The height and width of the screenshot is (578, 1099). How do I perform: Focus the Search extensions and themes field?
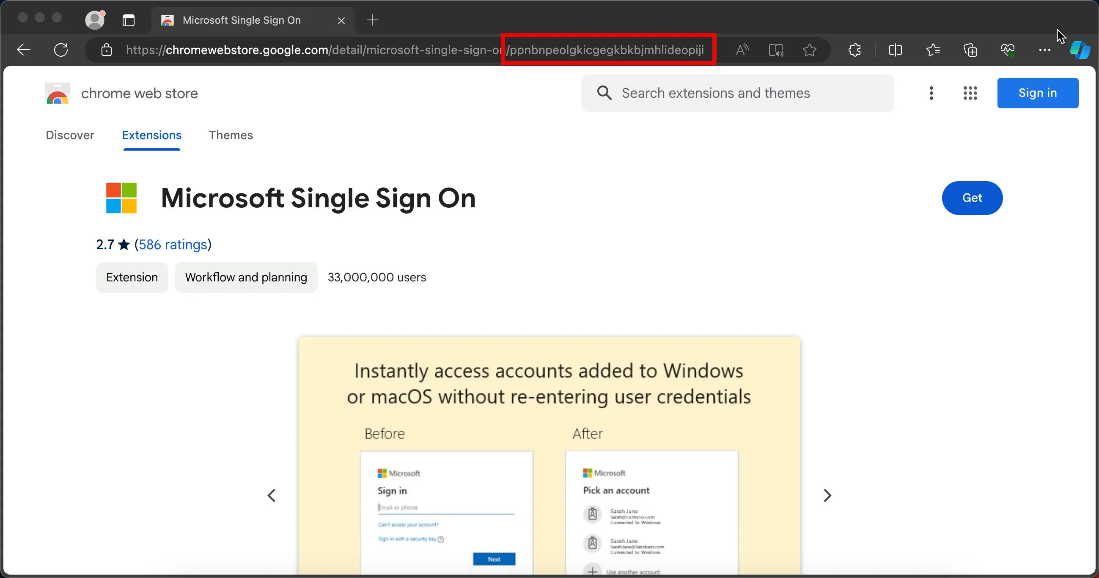pyautogui.click(x=737, y=93)
